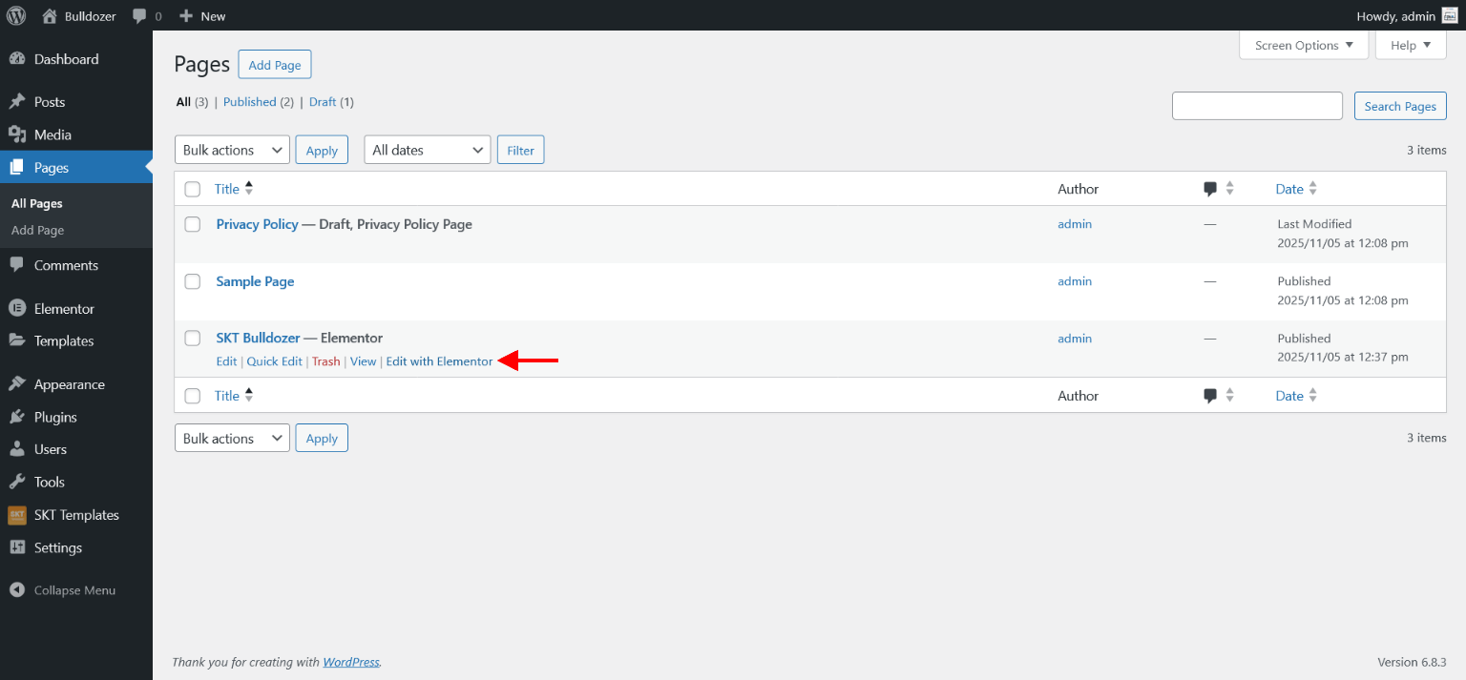
Task: Click the Elementor icon in sidebar
Action: (17, 309)
